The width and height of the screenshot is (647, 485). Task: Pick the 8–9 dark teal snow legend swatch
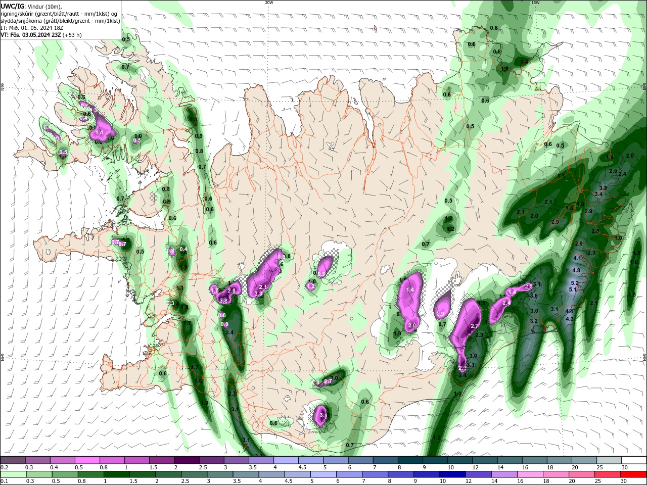point(409,460)
